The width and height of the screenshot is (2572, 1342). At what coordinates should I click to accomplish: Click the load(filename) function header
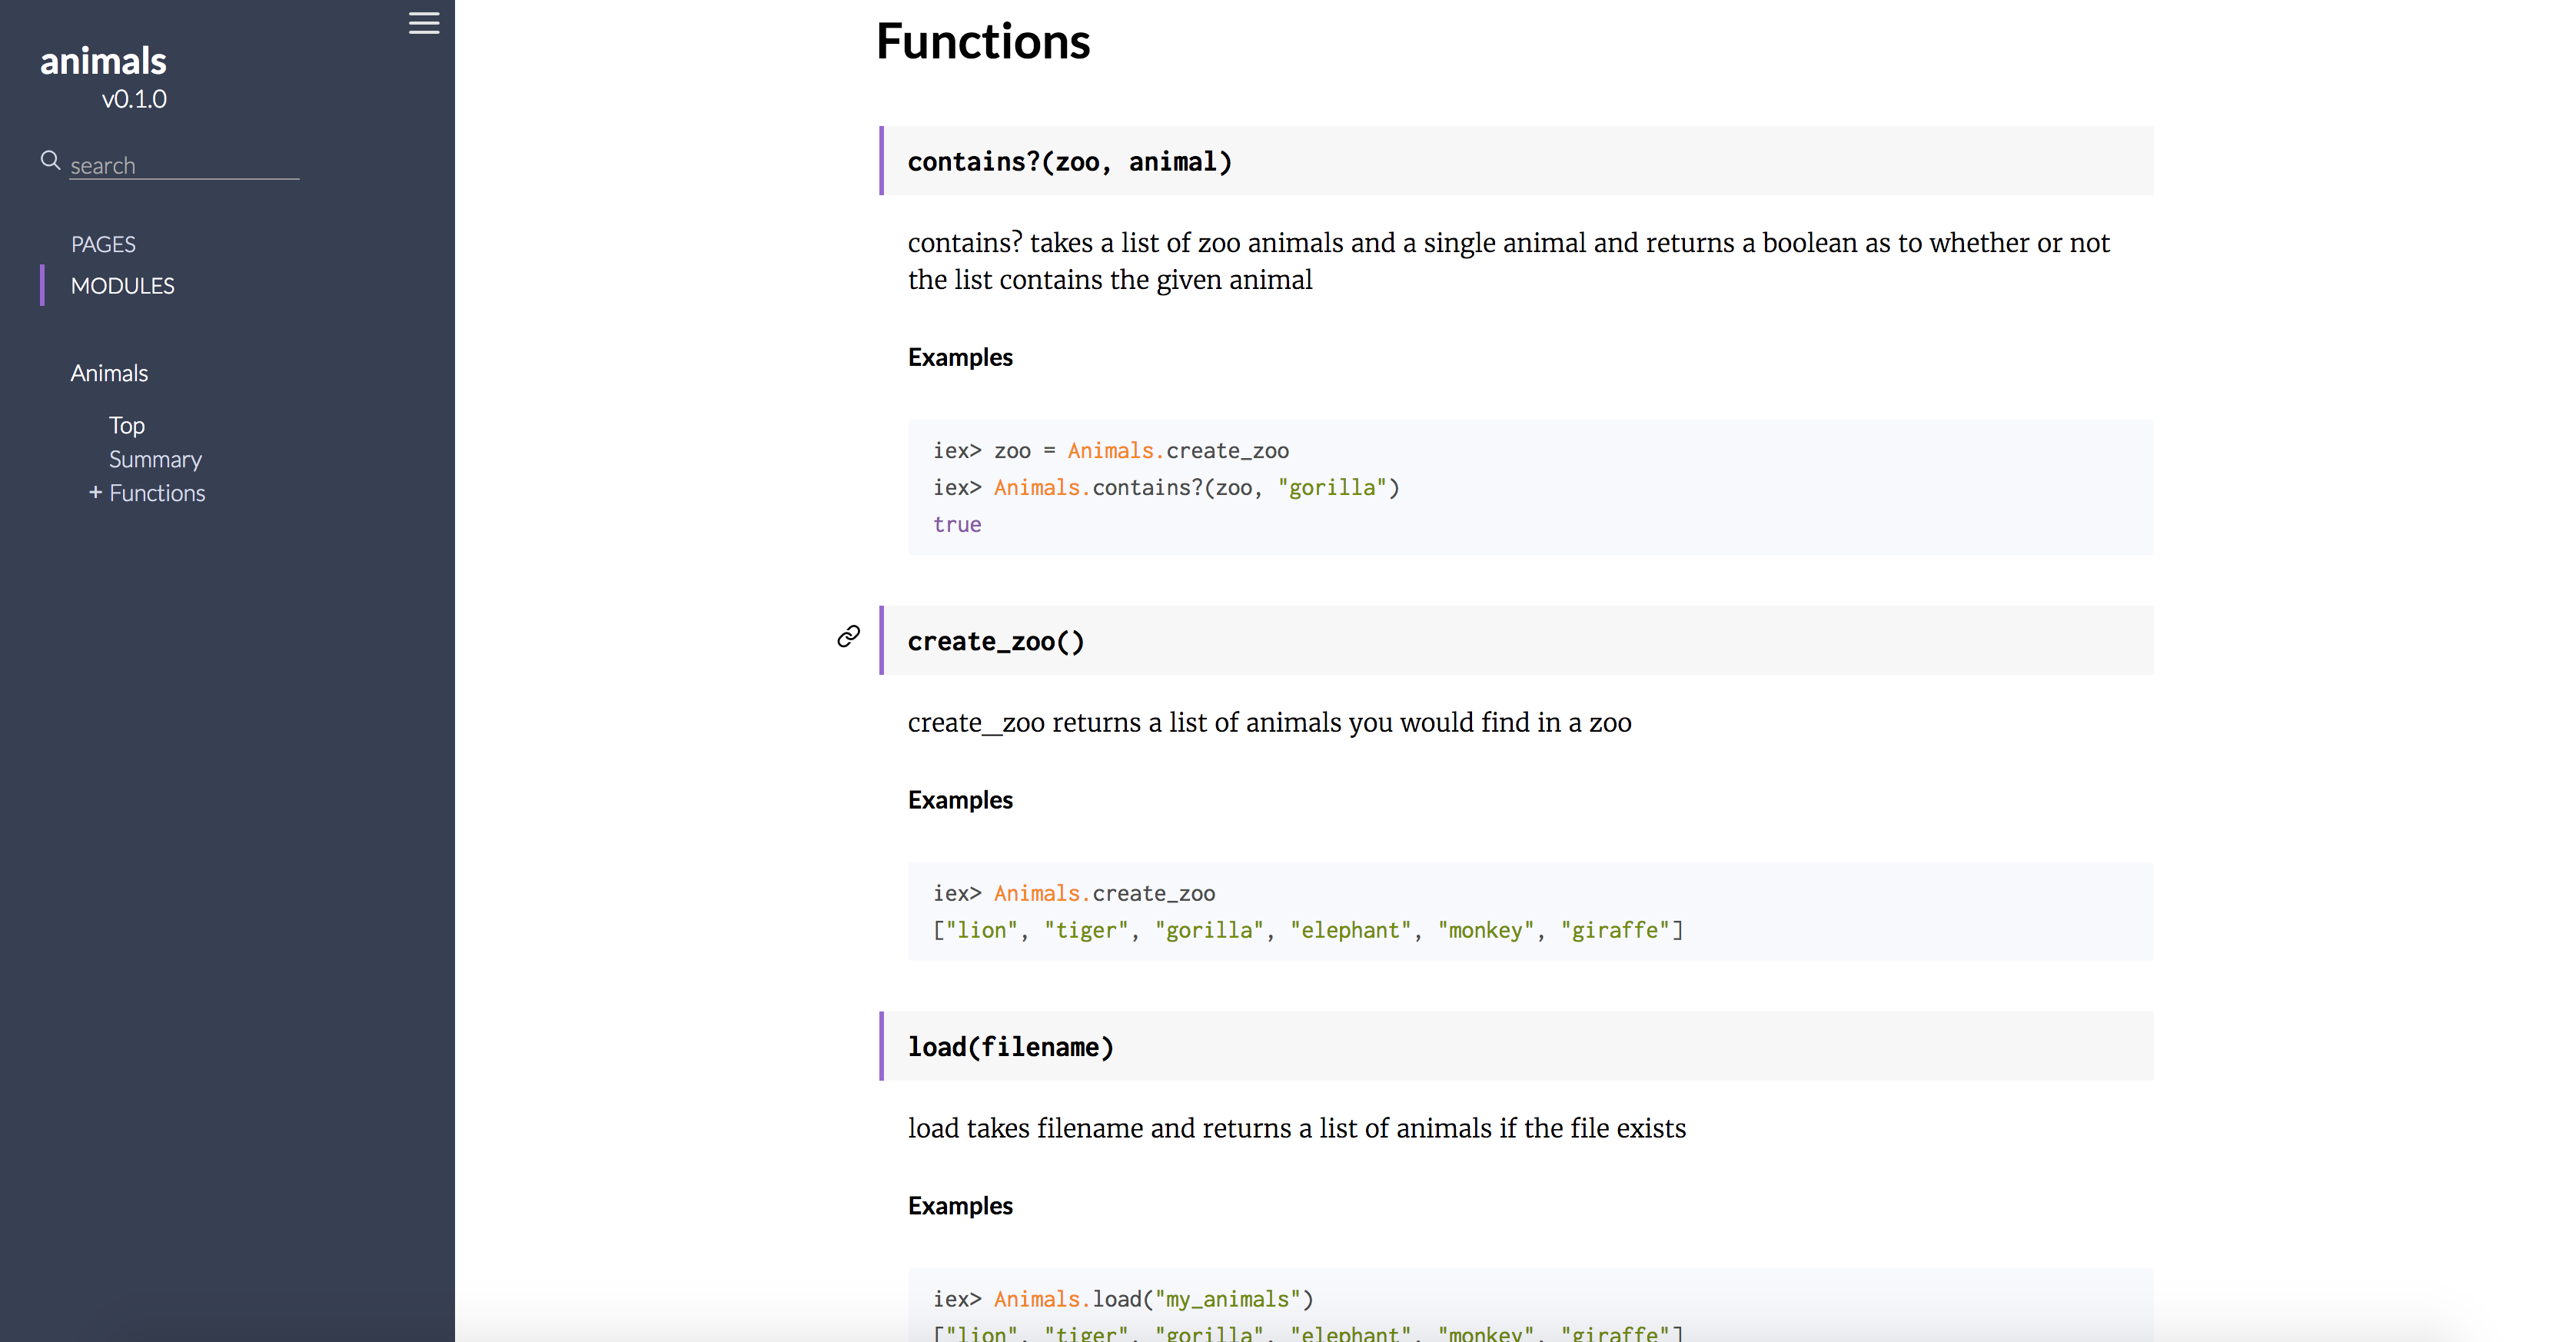pyautogui.click(x=1009, y=1046)
